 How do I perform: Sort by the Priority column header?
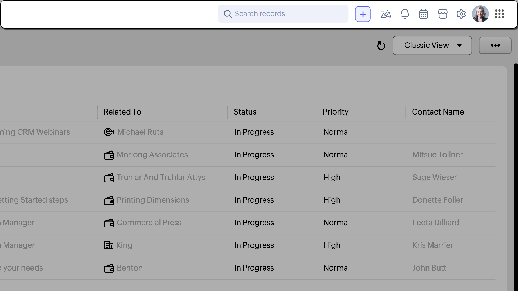[x=336, y=112]
